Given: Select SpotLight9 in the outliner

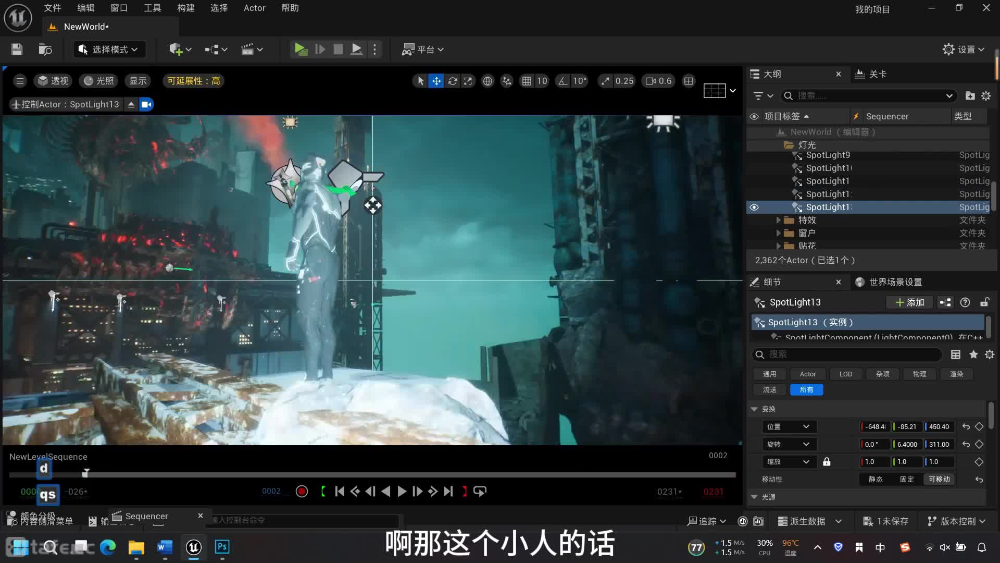Looking at the screenshot, I should click(x=828, y=155).
